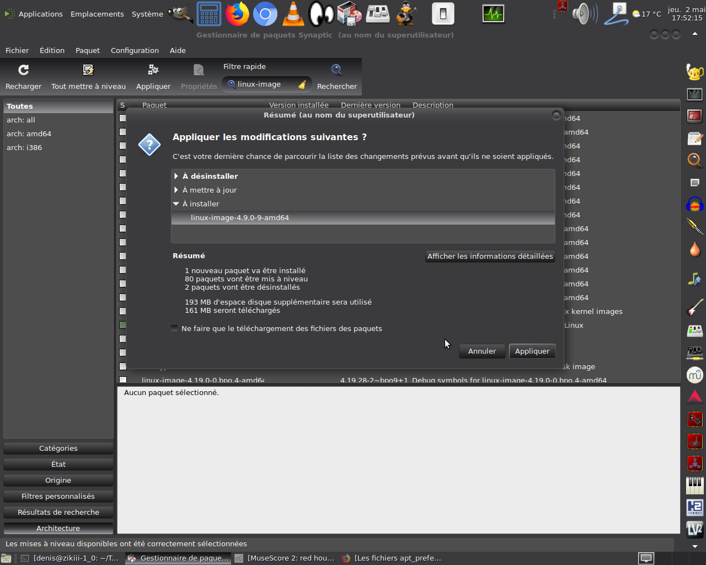Show detailed information via Afficher button
This screenshot has height=565, width=706.
[x=490, y=256]
